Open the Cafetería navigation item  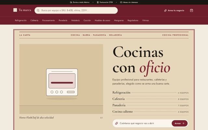tap(34, 20)
